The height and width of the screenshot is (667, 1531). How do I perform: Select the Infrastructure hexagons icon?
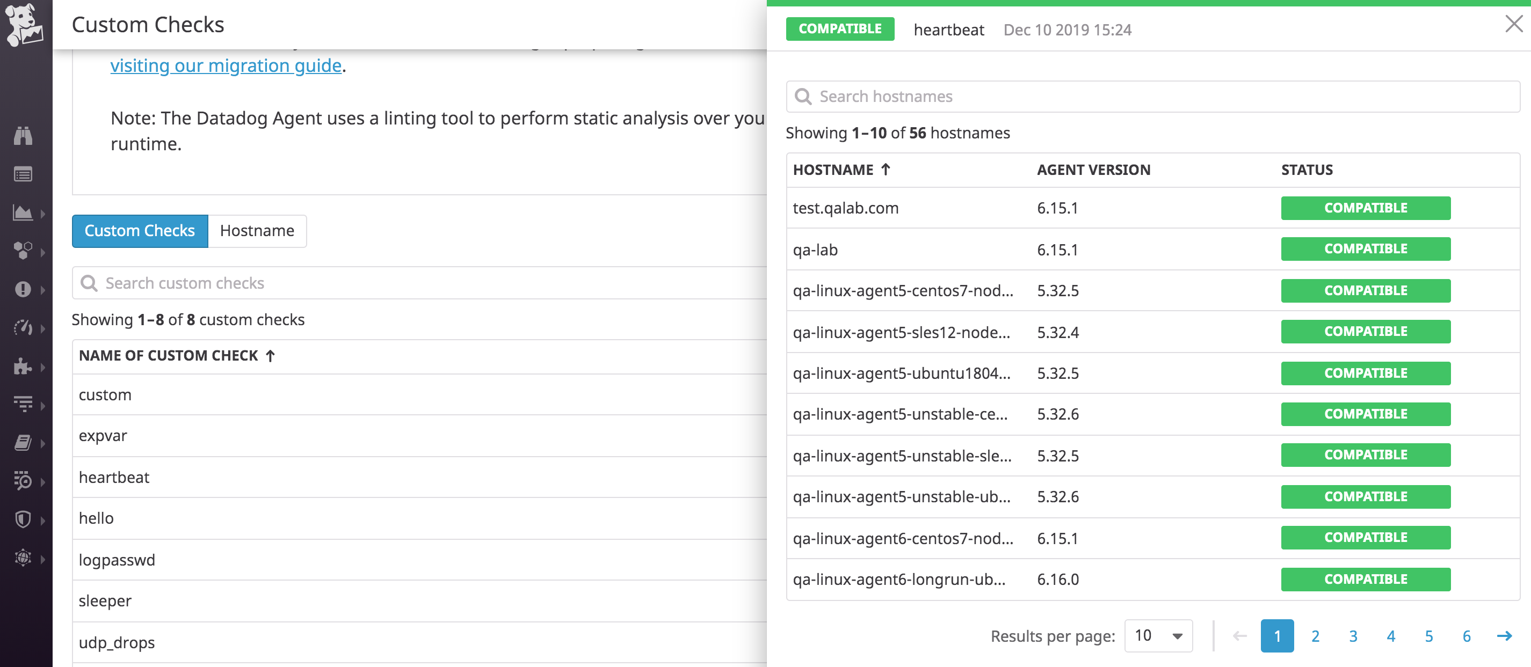tap(24, 251)
